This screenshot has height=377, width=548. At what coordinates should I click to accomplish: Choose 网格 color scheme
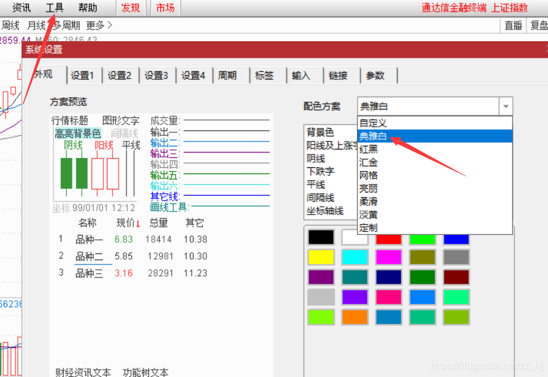(x=435, y=175)
